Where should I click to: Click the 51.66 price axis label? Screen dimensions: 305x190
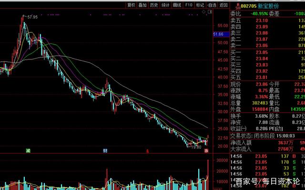(x=221, y=34)
